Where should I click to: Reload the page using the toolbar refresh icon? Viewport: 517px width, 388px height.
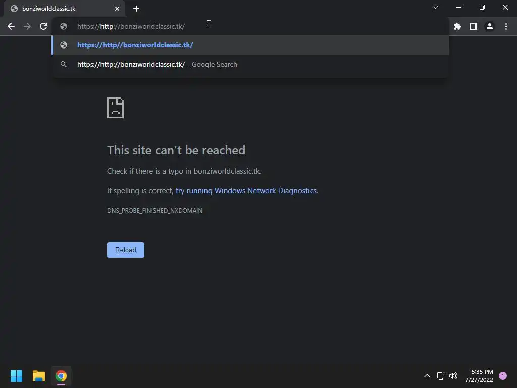43,26
